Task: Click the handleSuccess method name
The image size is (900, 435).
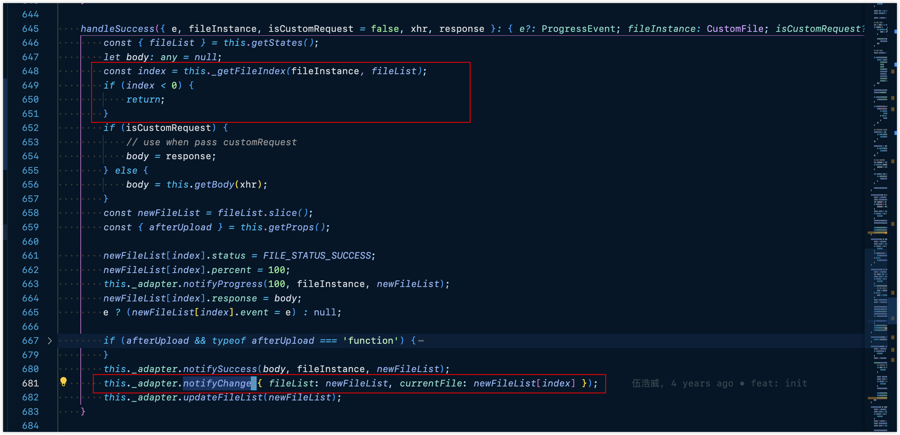Action: 117,29
